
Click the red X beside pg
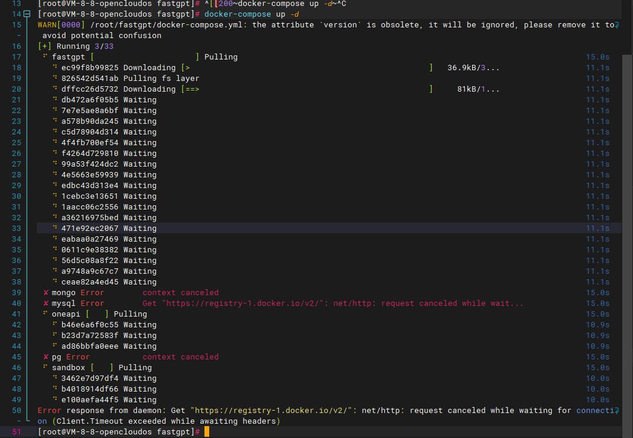46,356
